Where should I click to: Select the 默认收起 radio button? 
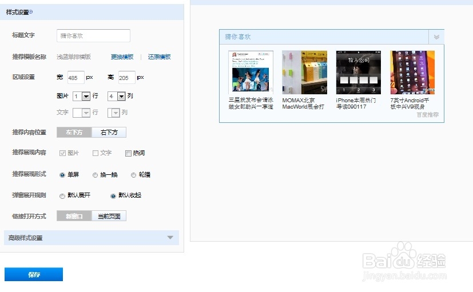pos(113,196)
